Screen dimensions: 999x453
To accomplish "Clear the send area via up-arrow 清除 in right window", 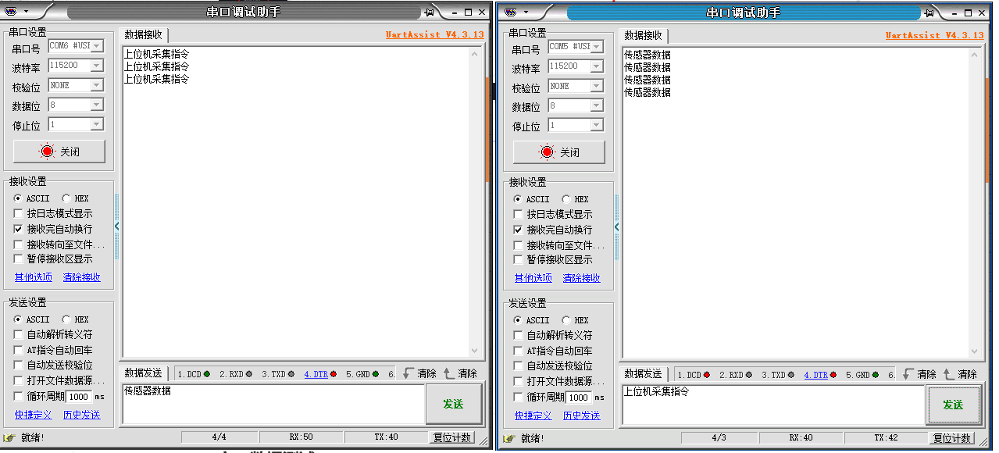I will pos(959,374).
